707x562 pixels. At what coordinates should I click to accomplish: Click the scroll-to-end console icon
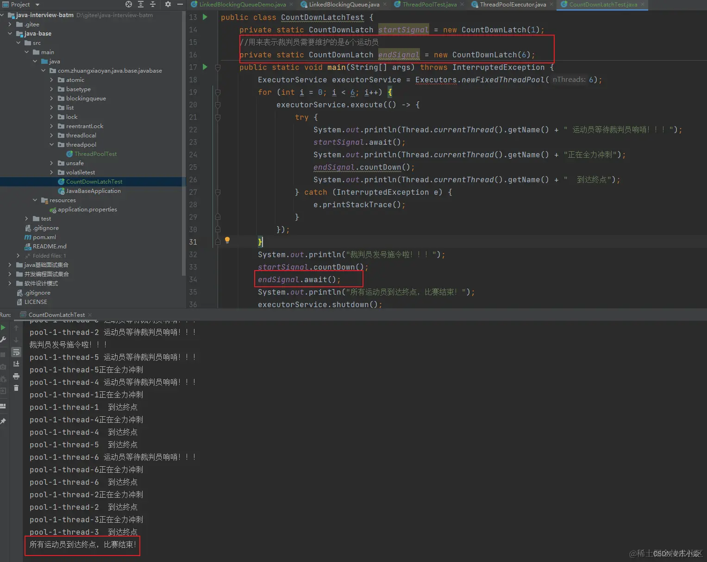16,364
